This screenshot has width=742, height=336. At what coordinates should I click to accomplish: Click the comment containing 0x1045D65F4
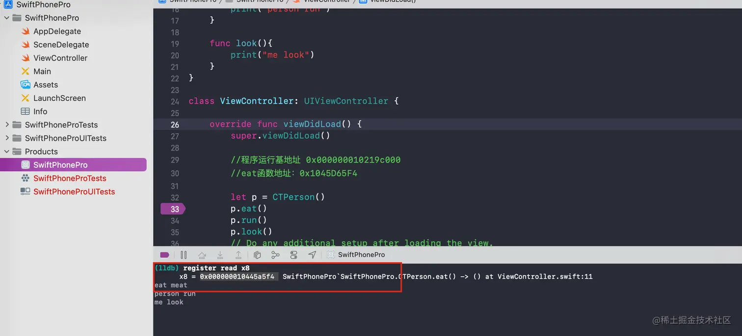coord(294,173)
